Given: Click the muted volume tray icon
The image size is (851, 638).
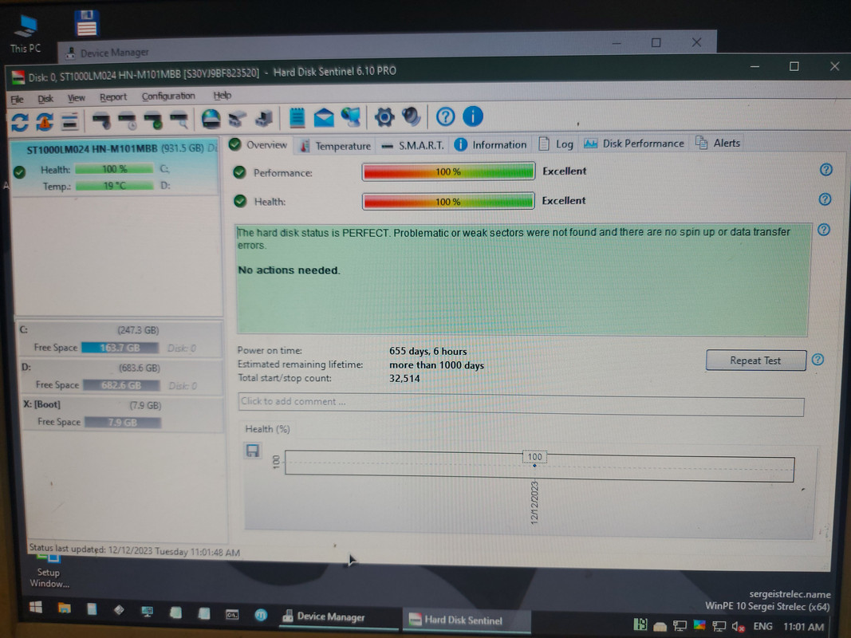Looking at the screenshot, I should [738, 627].
